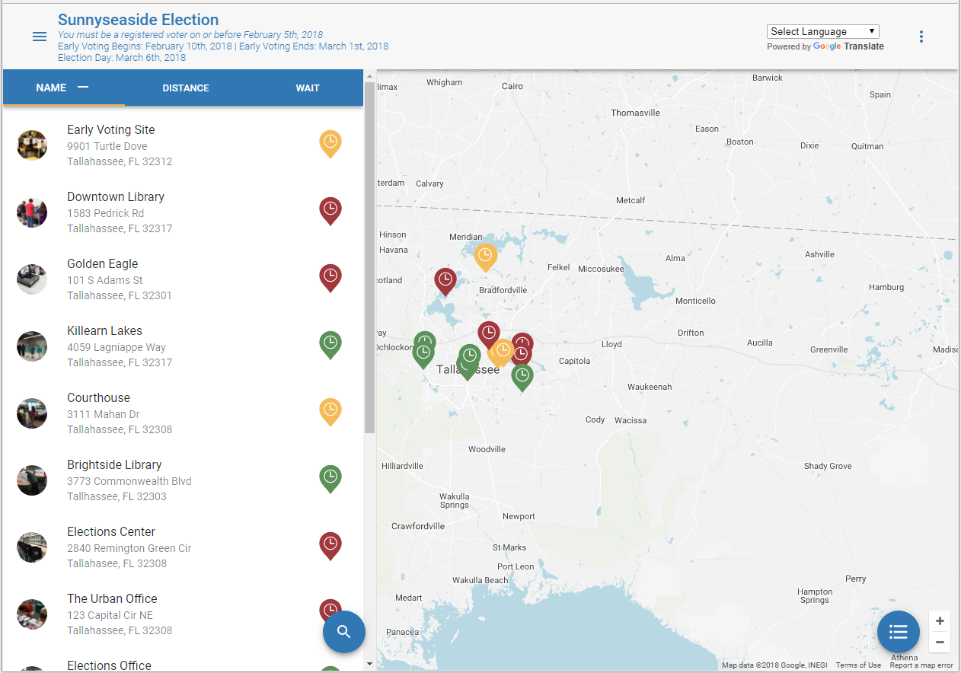
Task: Zoom out on the map
Action: coord(940,643)
